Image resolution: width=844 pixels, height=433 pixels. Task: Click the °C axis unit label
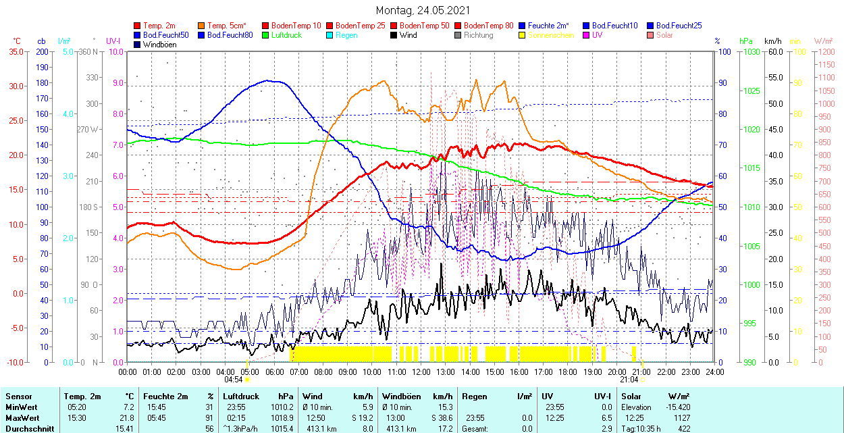click(17, 42)
